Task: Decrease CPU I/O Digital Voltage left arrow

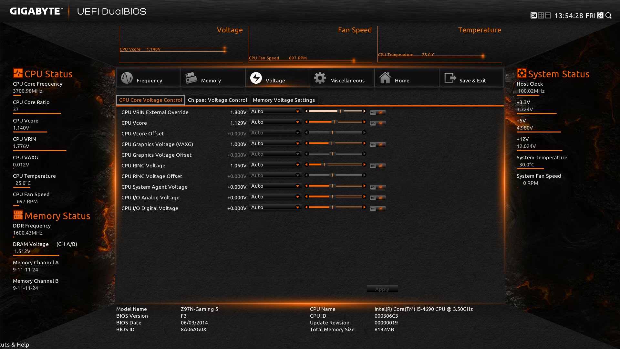Action: coord(306,207)
